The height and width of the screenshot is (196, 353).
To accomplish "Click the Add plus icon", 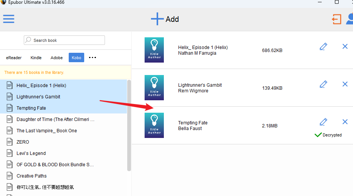I will click(x=157, y=19).
